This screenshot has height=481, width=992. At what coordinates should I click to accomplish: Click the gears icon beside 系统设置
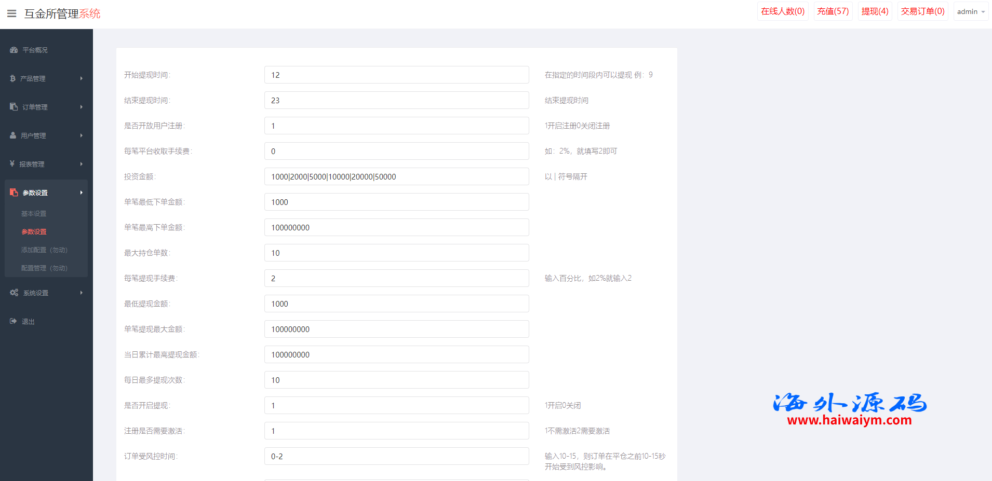[14, 293]
